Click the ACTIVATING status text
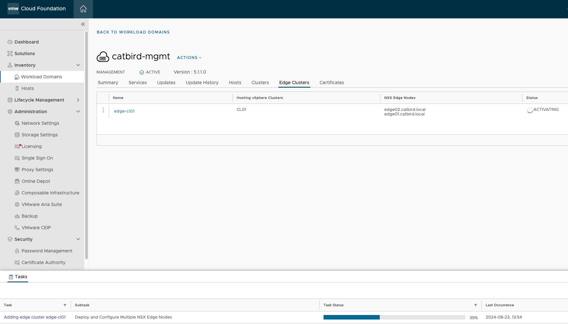568x324 pixels. pos(546,110)
